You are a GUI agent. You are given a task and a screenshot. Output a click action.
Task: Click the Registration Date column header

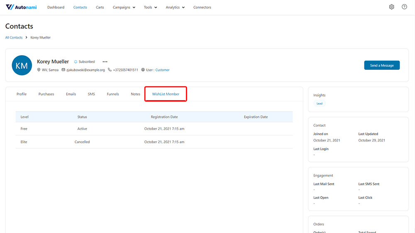click(x=164, y=117)
